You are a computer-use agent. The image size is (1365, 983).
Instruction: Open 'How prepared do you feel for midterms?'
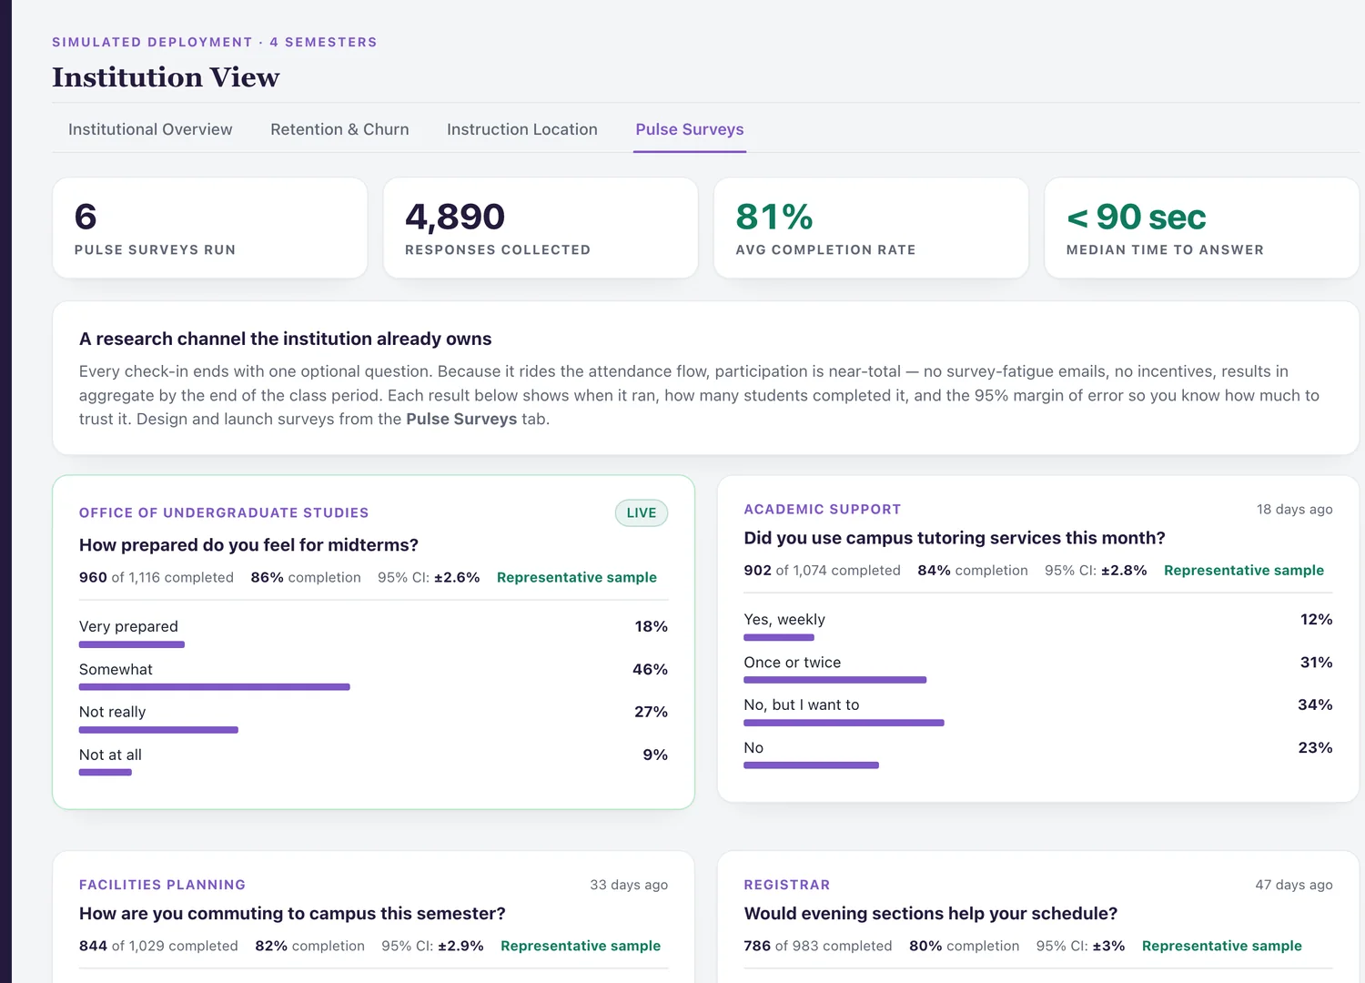(x=248, y=545)
